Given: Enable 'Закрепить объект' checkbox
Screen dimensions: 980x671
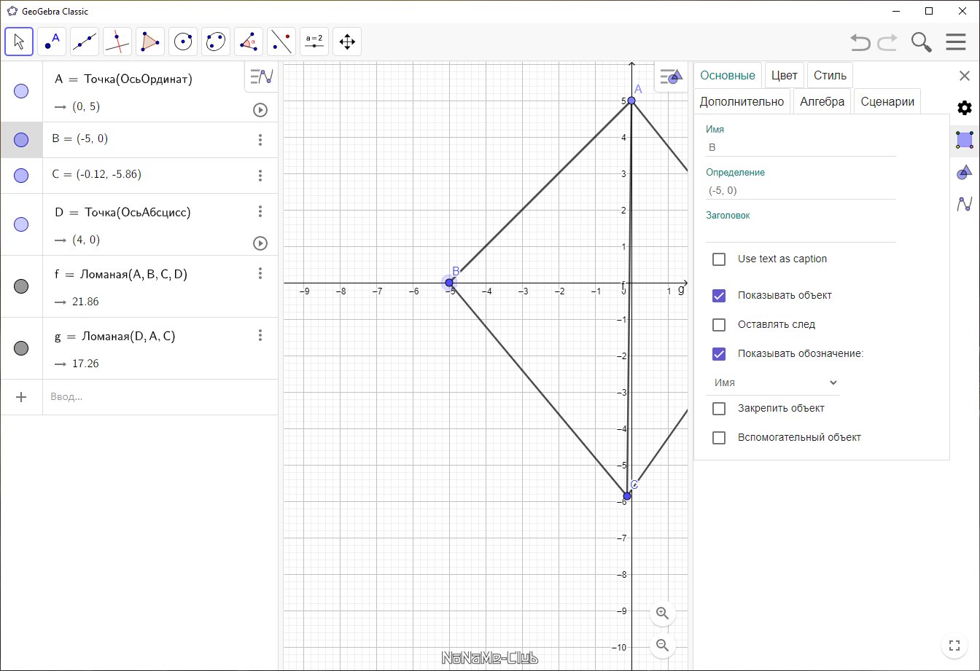Looking at the screenshot, I should coord(719,409).
